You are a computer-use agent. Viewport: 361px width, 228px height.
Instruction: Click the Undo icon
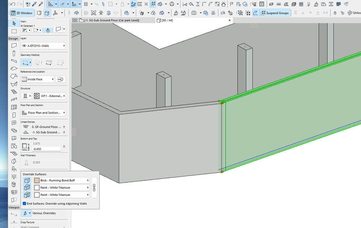click(13, 4)
